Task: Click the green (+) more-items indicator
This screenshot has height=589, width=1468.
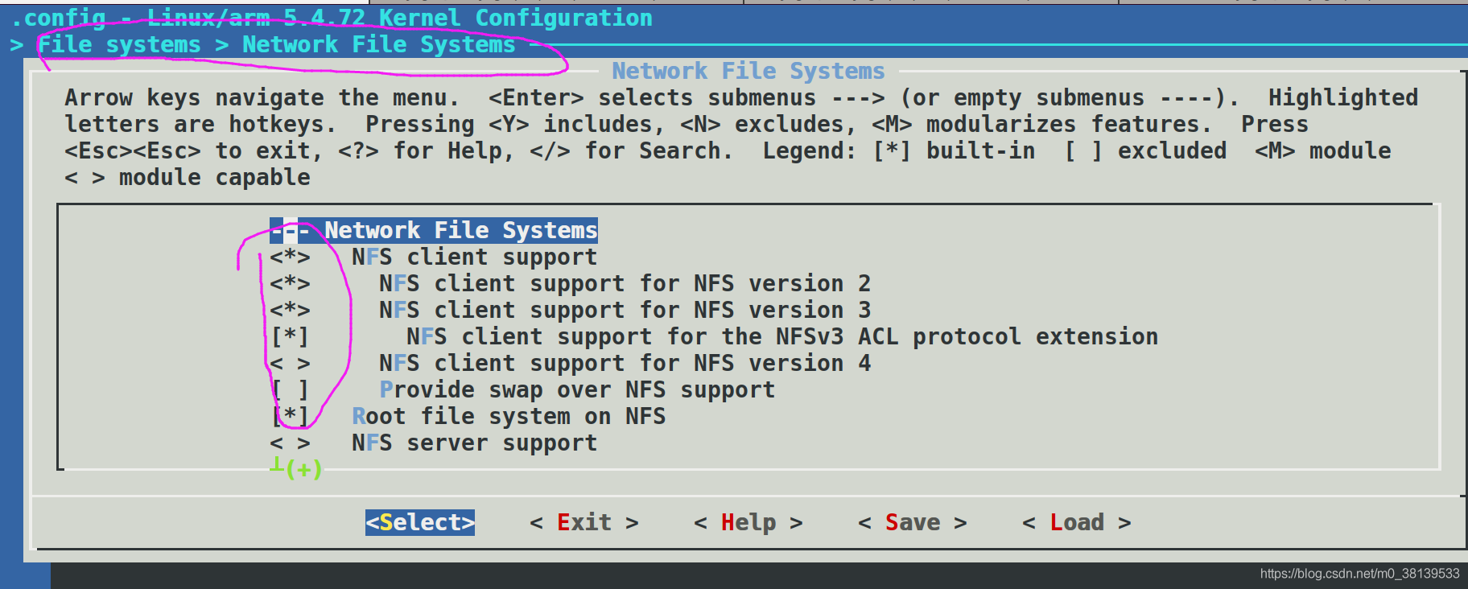Action: [x=303, y=469]
